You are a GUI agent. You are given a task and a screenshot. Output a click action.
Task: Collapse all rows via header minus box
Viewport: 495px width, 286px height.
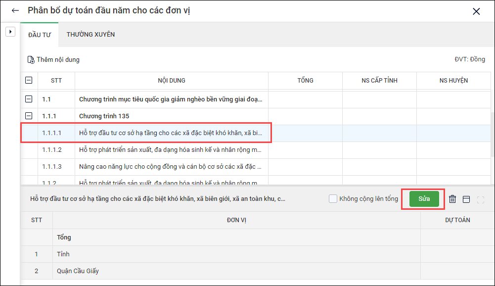pos(29,80)
